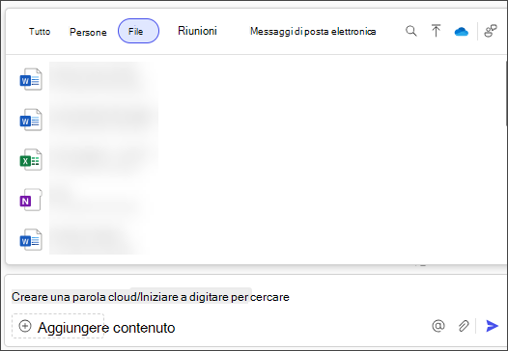Screen dimensions: 508x351
Task: Open the OneDrive cloud icon
Action: click(x=462, y=32)
